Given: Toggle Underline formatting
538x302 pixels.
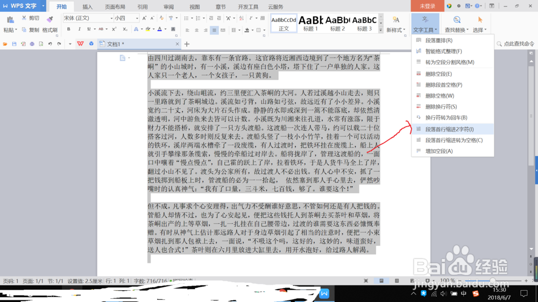Looking at the screenshot, I should (x=89, y=30).
